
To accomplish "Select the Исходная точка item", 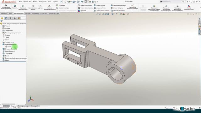I will [x=8, y=42].
